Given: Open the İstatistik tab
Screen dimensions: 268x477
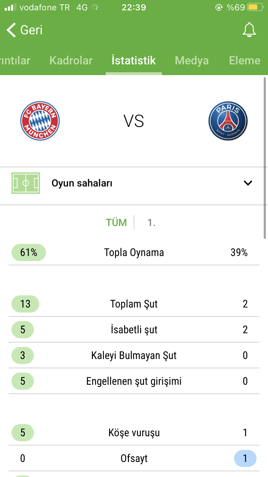Looking at the screenshot, I should click(x=134, y=60).
